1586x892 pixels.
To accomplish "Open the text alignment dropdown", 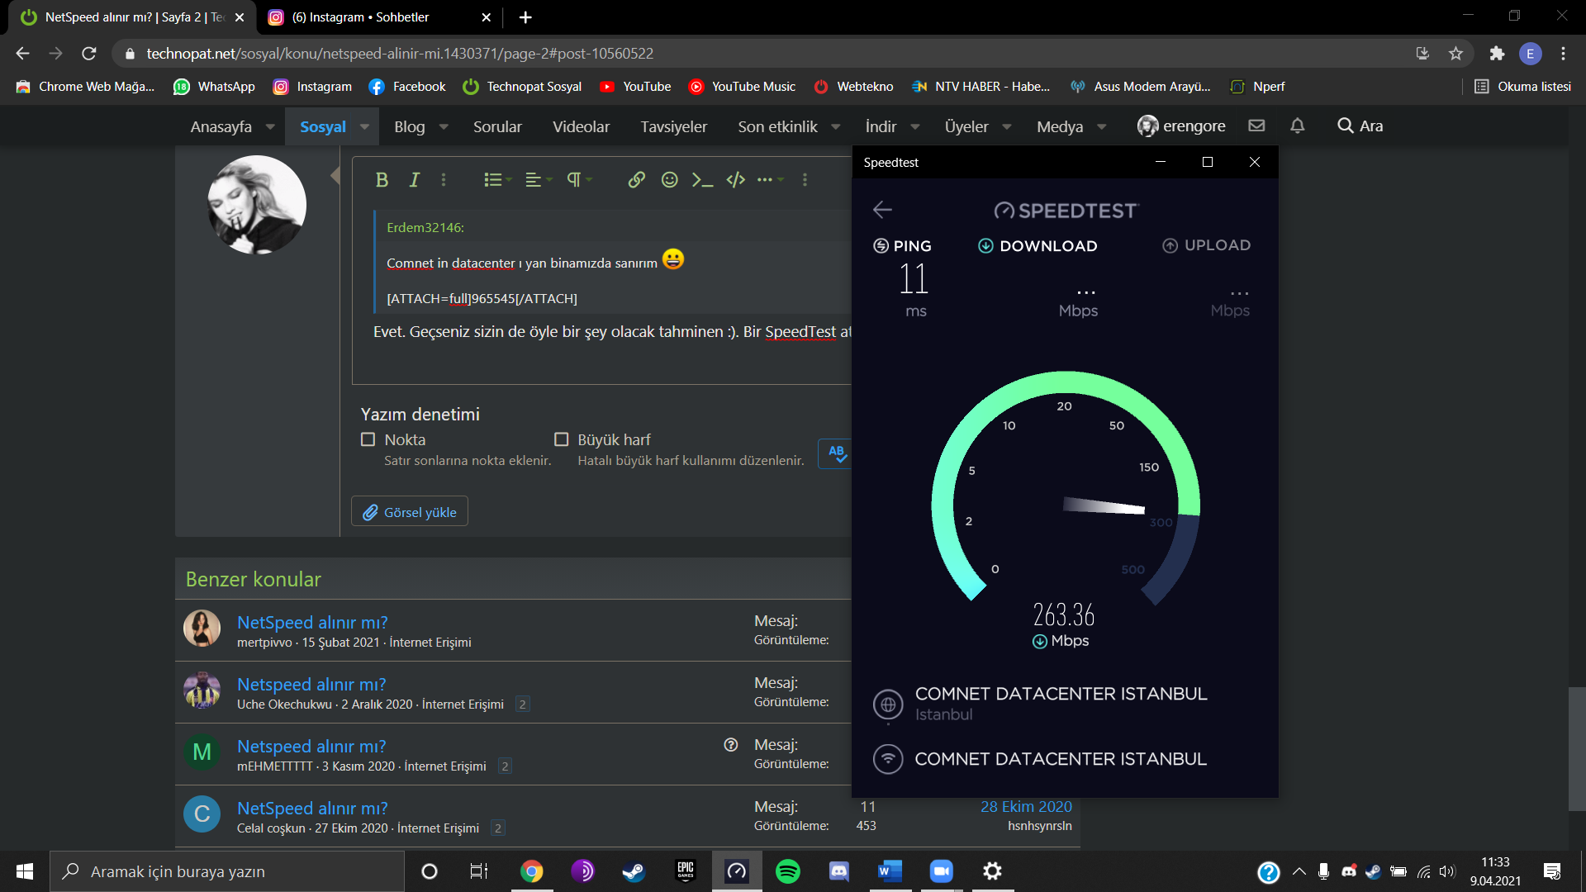I will [539, 180].
